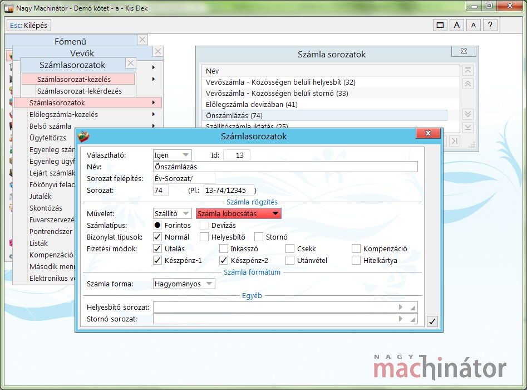Toggle Helyesbítő document type
This screenshot has height=390, width=527.
click(204, 237)
